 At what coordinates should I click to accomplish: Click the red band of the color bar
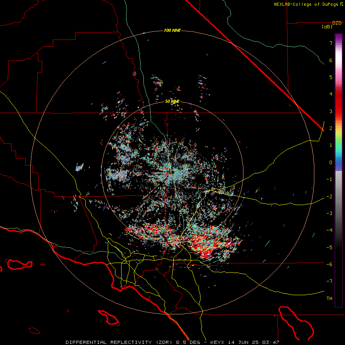(338, 103)
